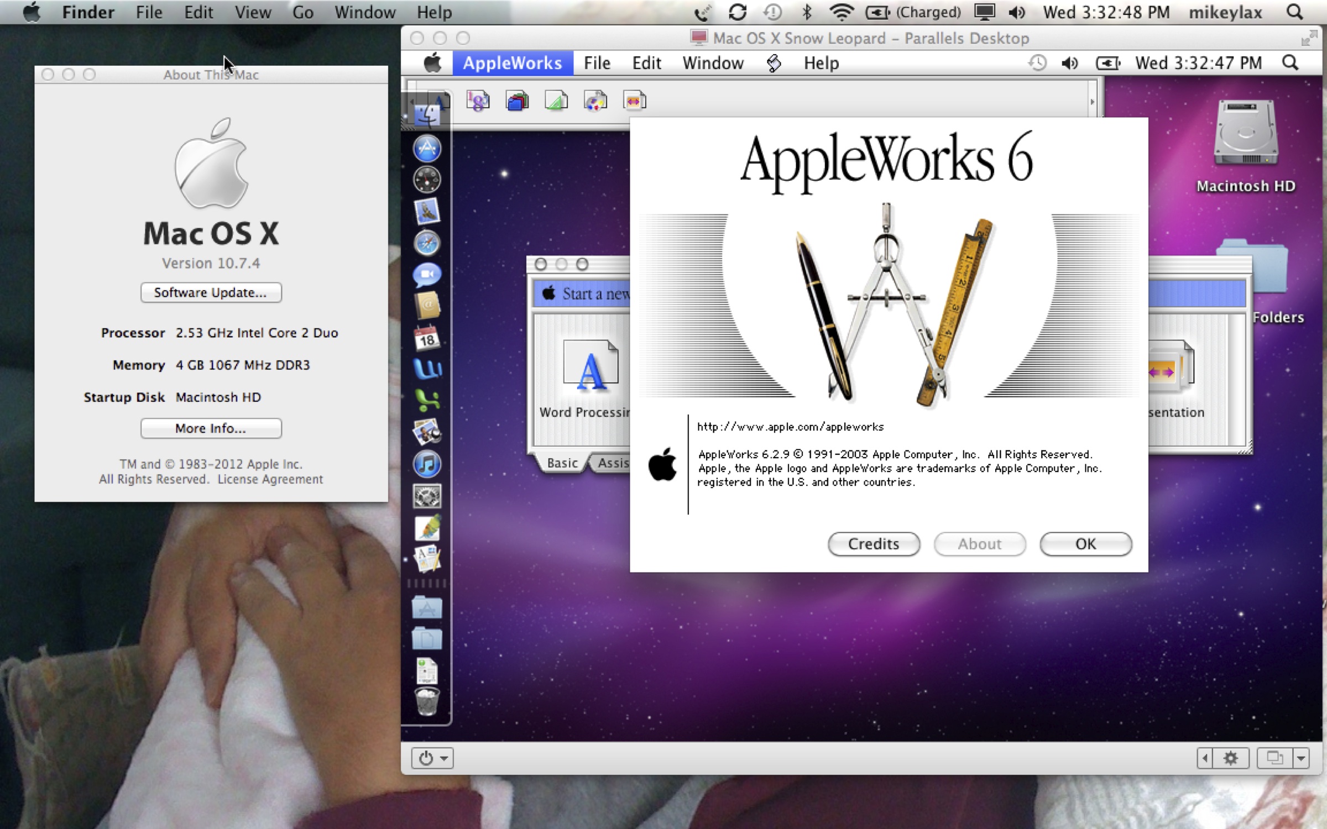Image resolution: width=1327 pixels, height=829 pixels.
Task: Open the AppleWorks scripts menu icon
Action: [774, 63]
